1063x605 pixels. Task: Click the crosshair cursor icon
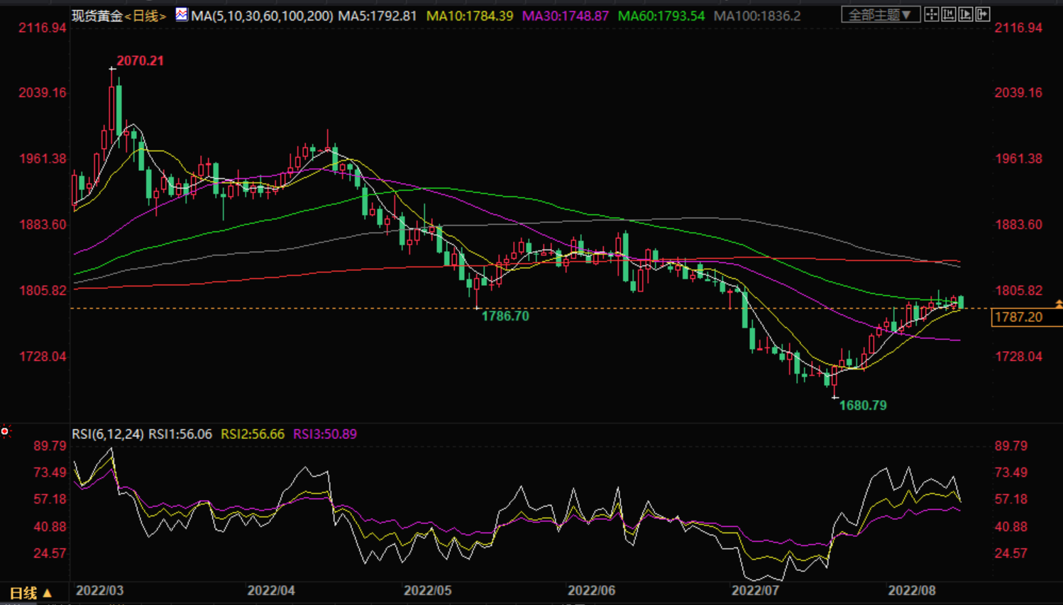point(932,14)
